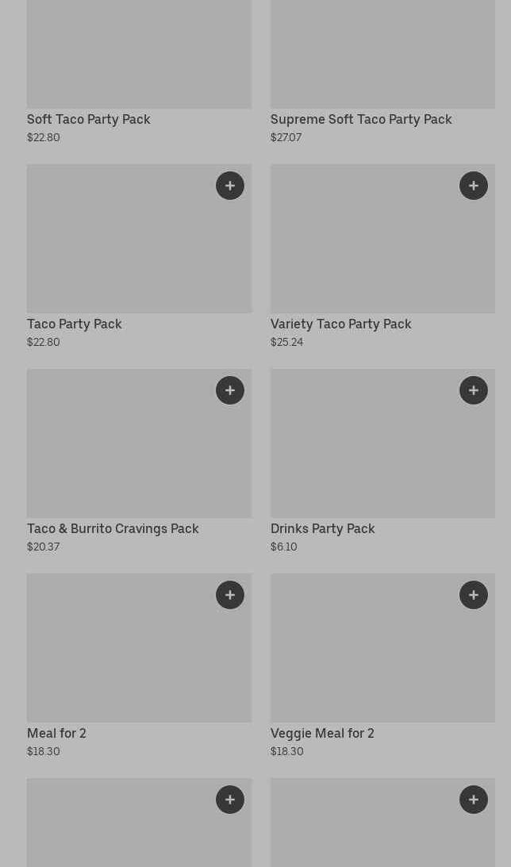This screenshot has width=511, height=867.
Task: Select the Drinks Party Pack title
Action: click(323, 528)
